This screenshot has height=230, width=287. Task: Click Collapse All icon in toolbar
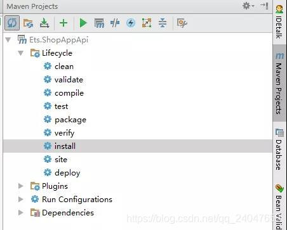tap(163, 23)
